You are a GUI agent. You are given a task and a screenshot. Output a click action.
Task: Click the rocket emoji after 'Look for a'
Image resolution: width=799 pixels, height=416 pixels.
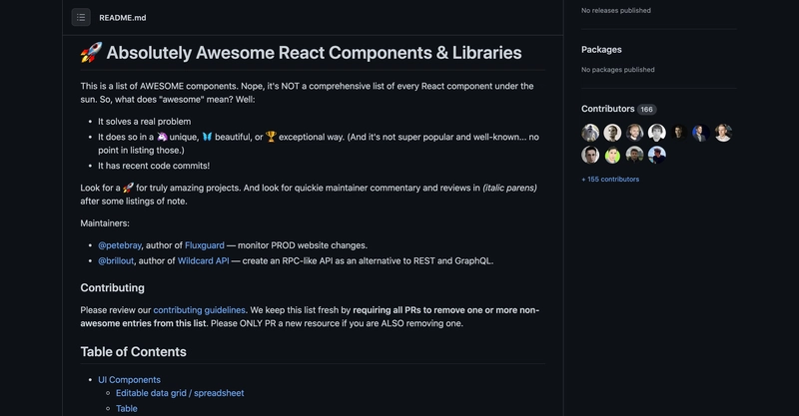point(128,188)
